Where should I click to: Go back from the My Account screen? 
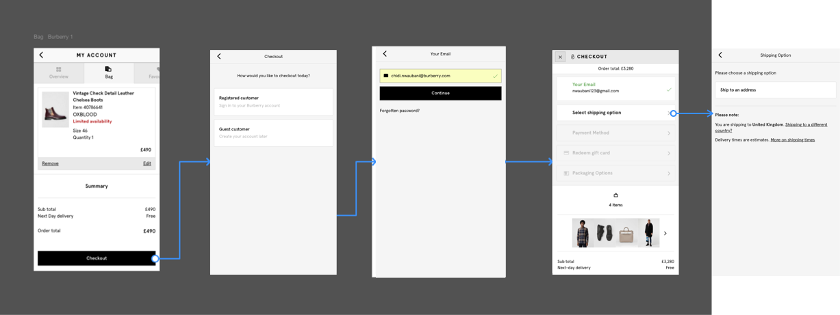[41, 55]
